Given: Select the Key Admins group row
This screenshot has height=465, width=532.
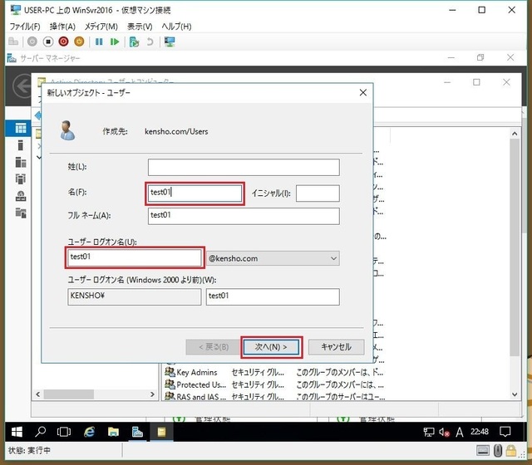Looking at the screenshot, I should [197, 373].
